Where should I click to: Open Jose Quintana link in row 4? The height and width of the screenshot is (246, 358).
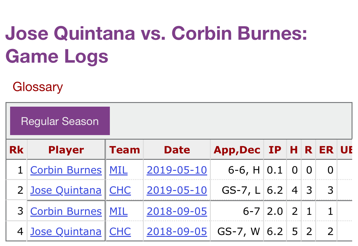click(x=66, y=232)
